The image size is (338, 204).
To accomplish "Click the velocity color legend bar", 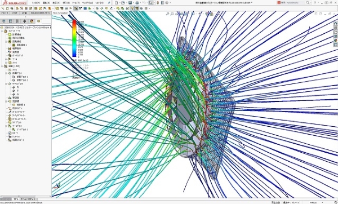I will click(74, 38).
